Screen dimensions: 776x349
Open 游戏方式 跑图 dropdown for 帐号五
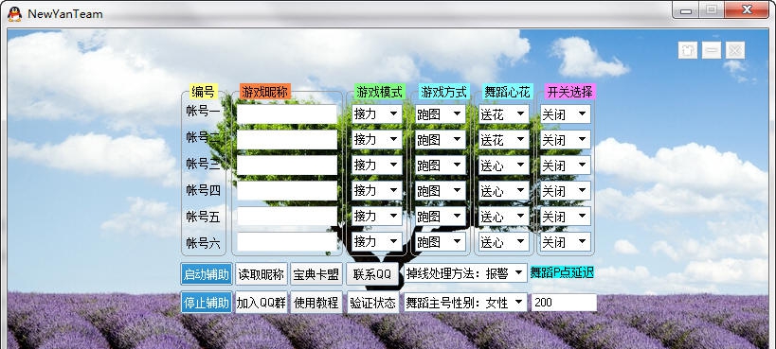coord(440,216)
